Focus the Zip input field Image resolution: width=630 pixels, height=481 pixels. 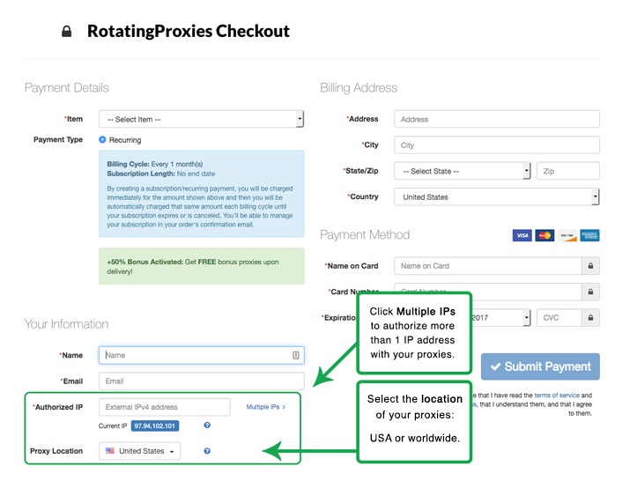pyautogui.click(x=567, y=171)
